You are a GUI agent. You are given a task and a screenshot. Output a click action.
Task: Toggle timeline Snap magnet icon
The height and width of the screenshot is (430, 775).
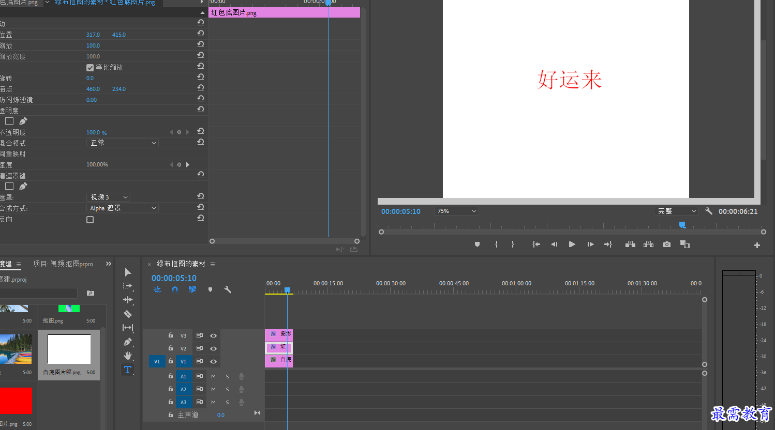point(175,290)
